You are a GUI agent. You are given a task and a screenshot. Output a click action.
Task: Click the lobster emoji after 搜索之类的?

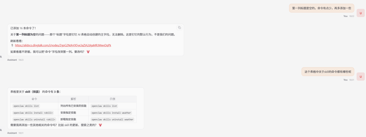point(100,125)
